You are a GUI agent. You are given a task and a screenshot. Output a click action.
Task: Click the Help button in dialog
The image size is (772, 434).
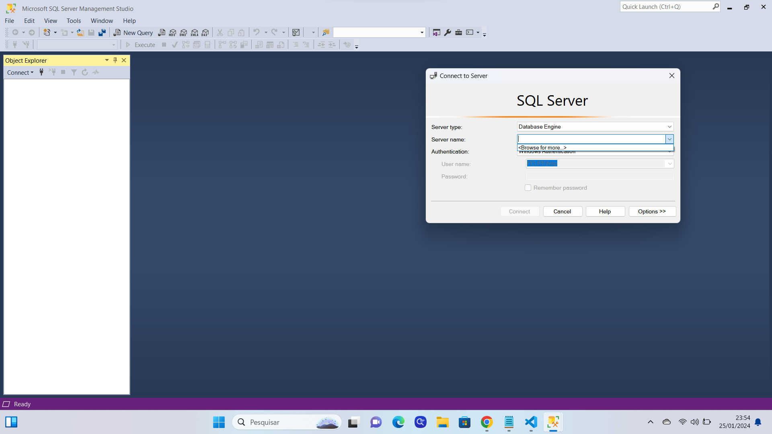pyautogui.click(x=605, y=211)
